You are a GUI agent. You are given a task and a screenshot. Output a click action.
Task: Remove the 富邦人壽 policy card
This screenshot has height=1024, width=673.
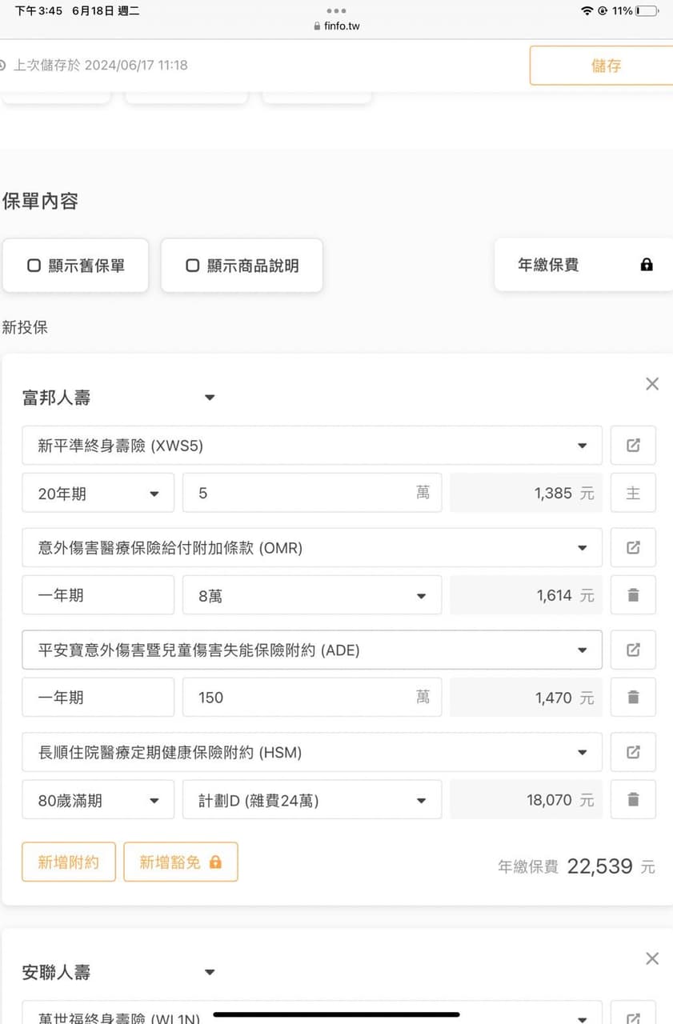(x=651, y=384)
